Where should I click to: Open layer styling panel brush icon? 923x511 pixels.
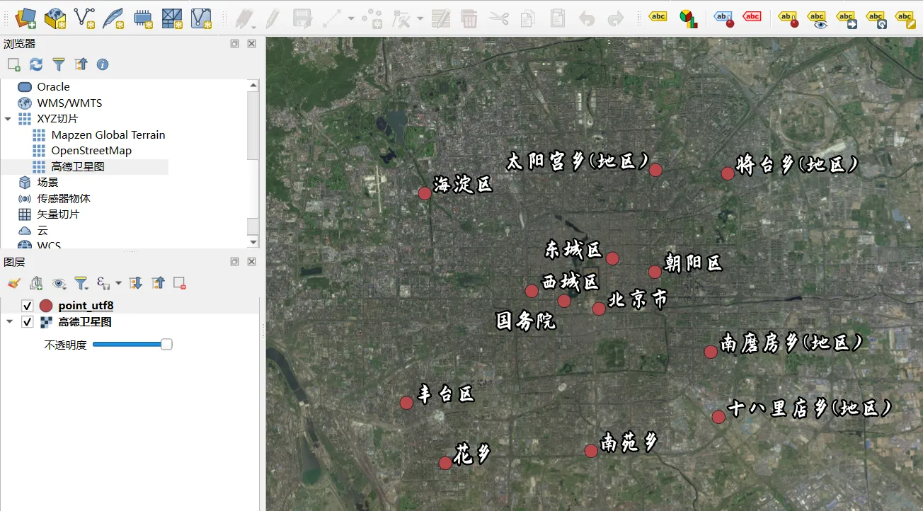[x=13, y=283]
